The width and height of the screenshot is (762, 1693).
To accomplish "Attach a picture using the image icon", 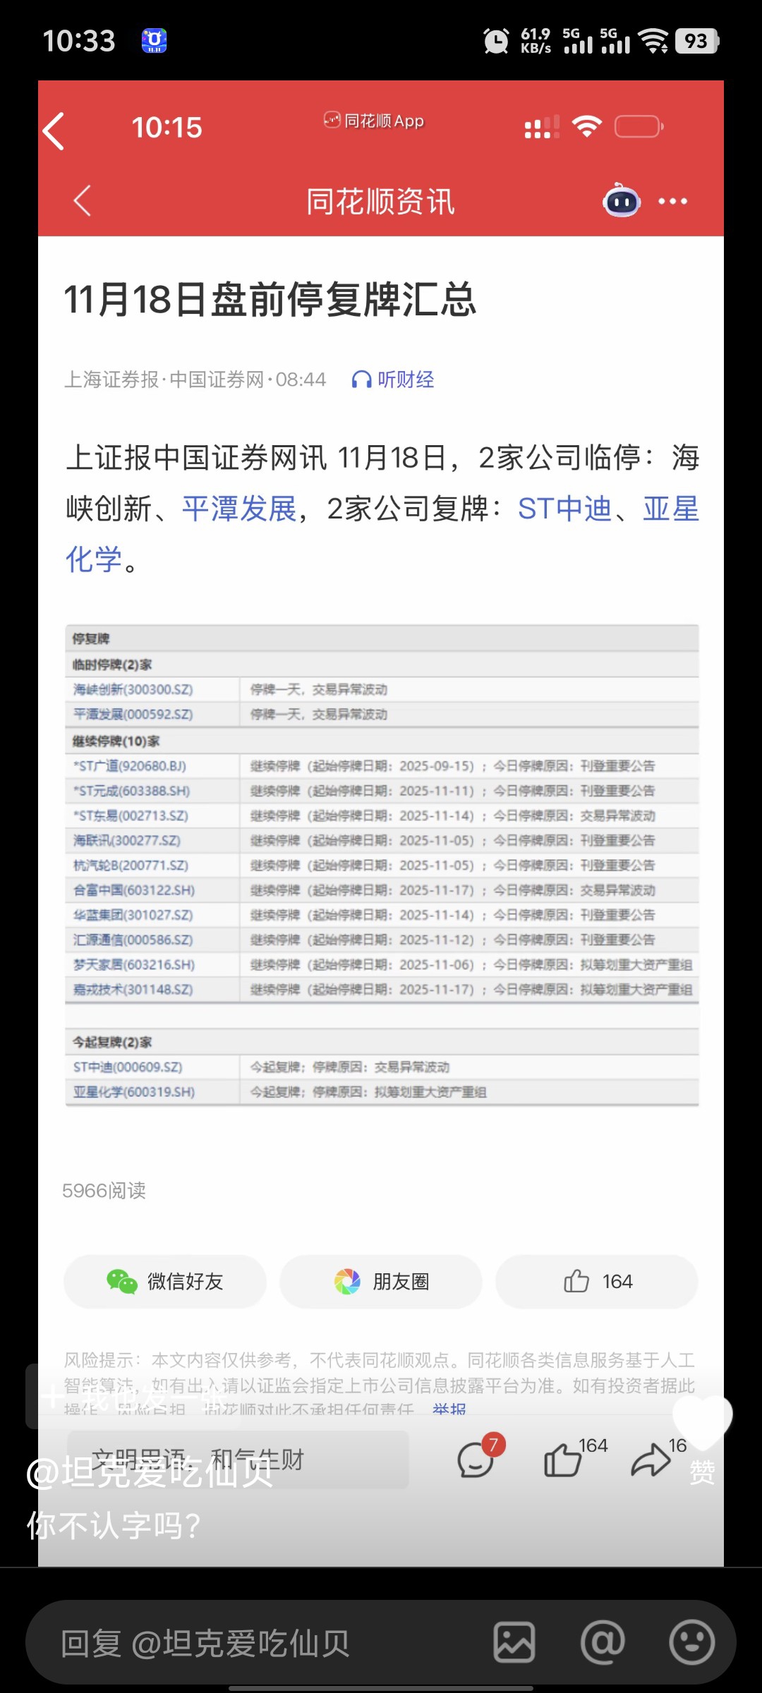I will (x=514, y=1642).
